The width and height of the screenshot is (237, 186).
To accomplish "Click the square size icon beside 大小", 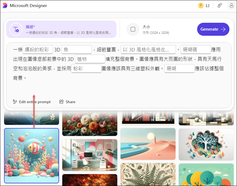I will [x=133, y=29].
